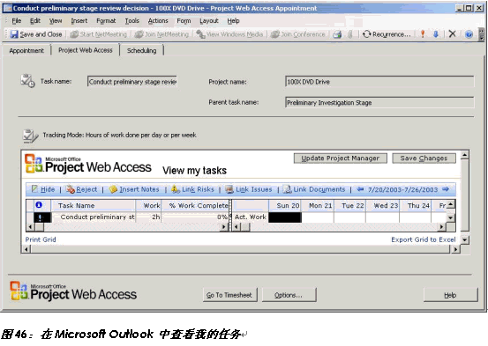
Task: Click the % Work Complete column header
Action: pyautogui.click(x=196, y=206)
